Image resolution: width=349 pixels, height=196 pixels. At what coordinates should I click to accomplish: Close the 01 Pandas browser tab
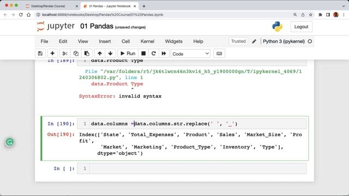point(135,6)
